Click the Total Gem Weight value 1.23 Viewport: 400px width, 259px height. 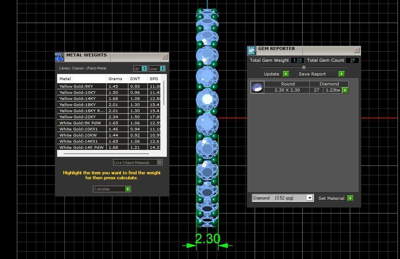point(298,60)
